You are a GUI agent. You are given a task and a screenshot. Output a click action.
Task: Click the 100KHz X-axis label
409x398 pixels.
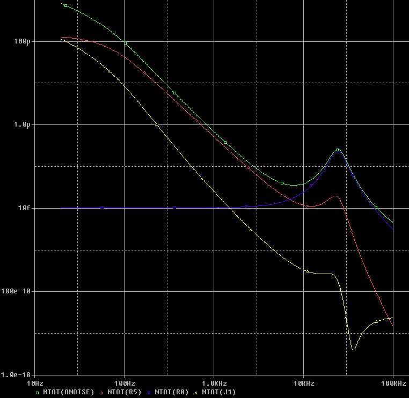(x=393, y=384)
